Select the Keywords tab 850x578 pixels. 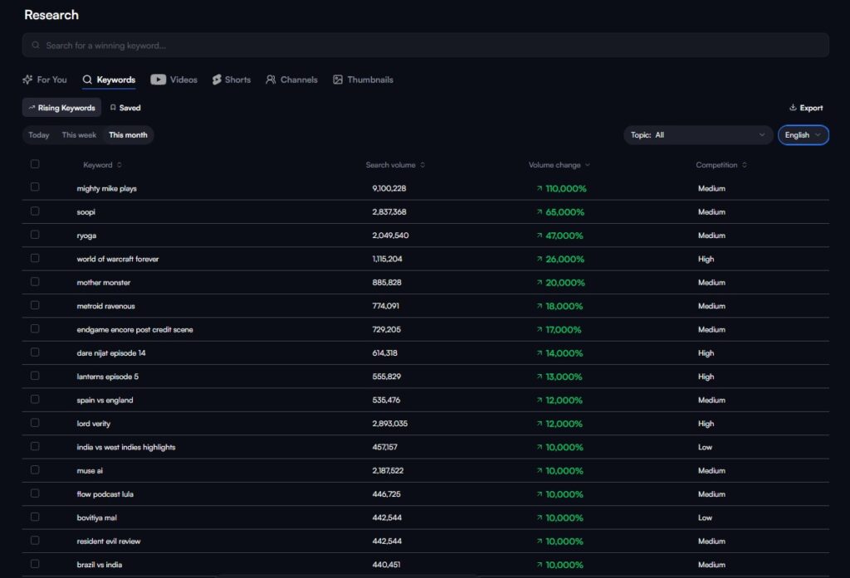coord(109,80)
